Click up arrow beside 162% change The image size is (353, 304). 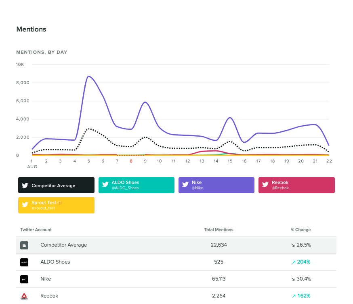pos(294,296)
